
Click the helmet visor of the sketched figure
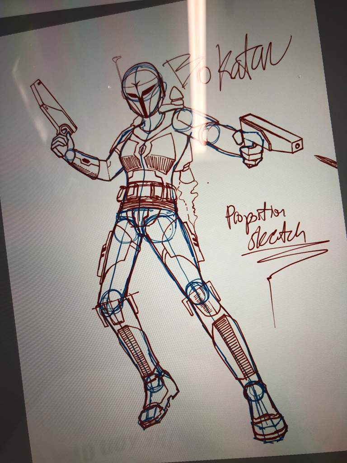coord(144,100)
